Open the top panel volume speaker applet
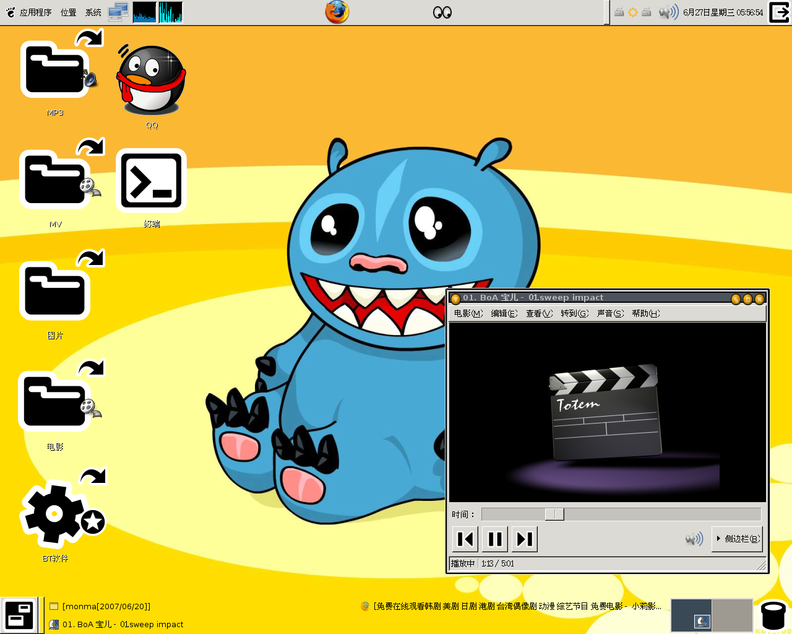The height and width of the screenshot is (634, 792). pyautogui.click(x=668, y=12)
